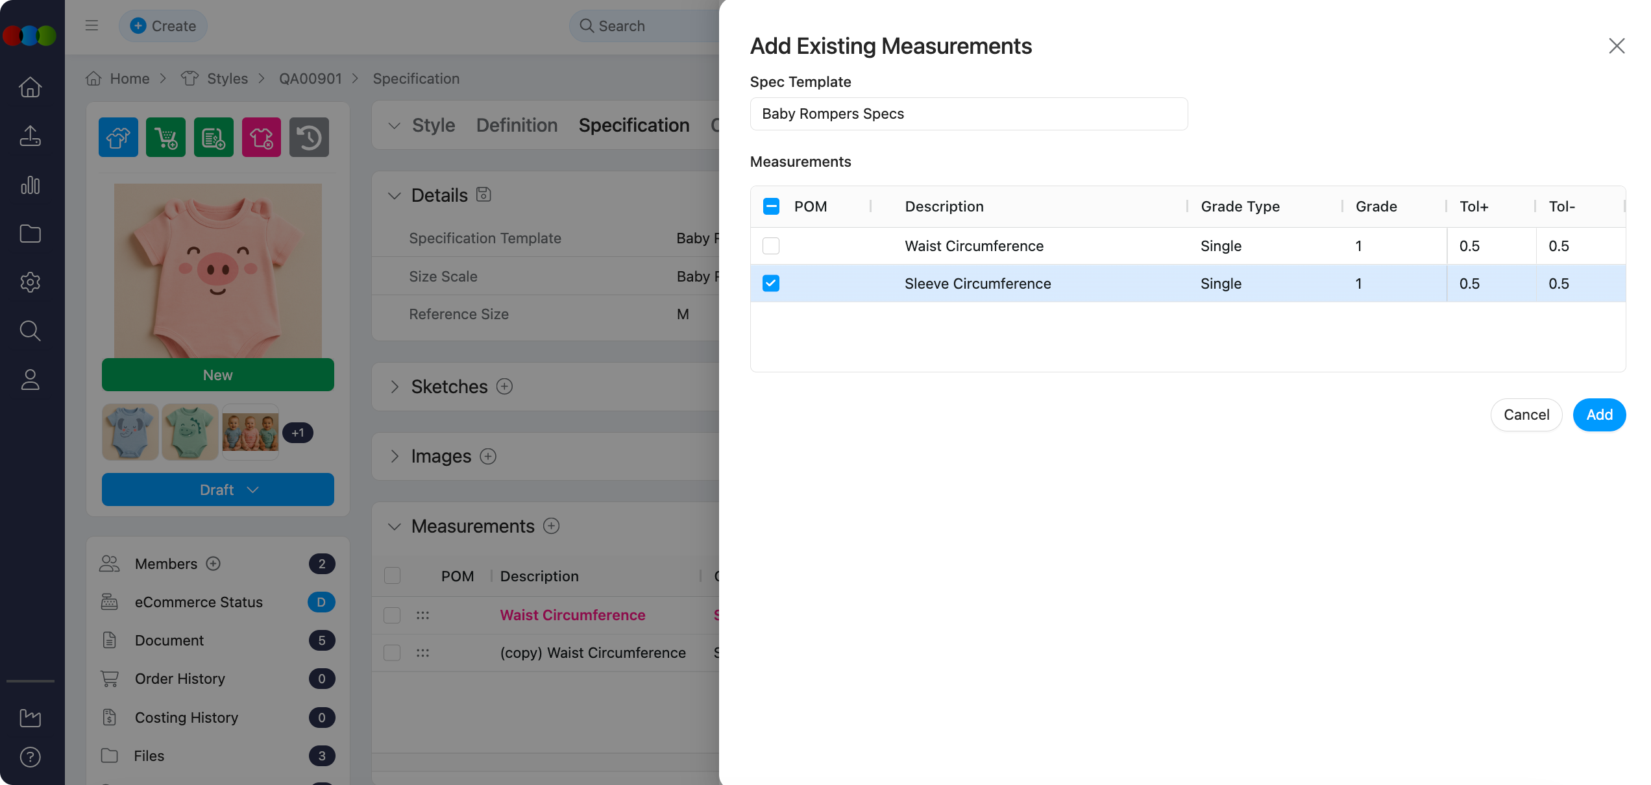Switch to the Definition tab
The image size is (1651, 785).
pos(517,125)
